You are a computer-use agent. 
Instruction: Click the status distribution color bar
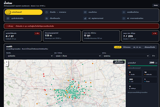(142, 66)
